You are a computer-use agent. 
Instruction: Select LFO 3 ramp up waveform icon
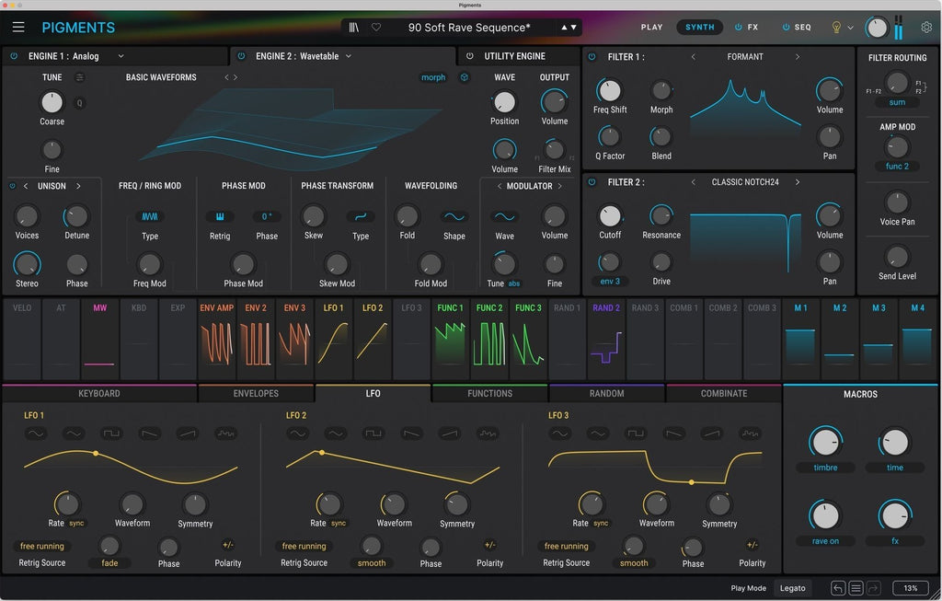[712, 433]
